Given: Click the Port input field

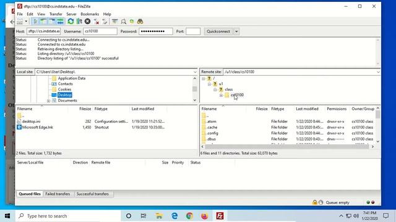Looking at the screenshot, I should 193,31.
